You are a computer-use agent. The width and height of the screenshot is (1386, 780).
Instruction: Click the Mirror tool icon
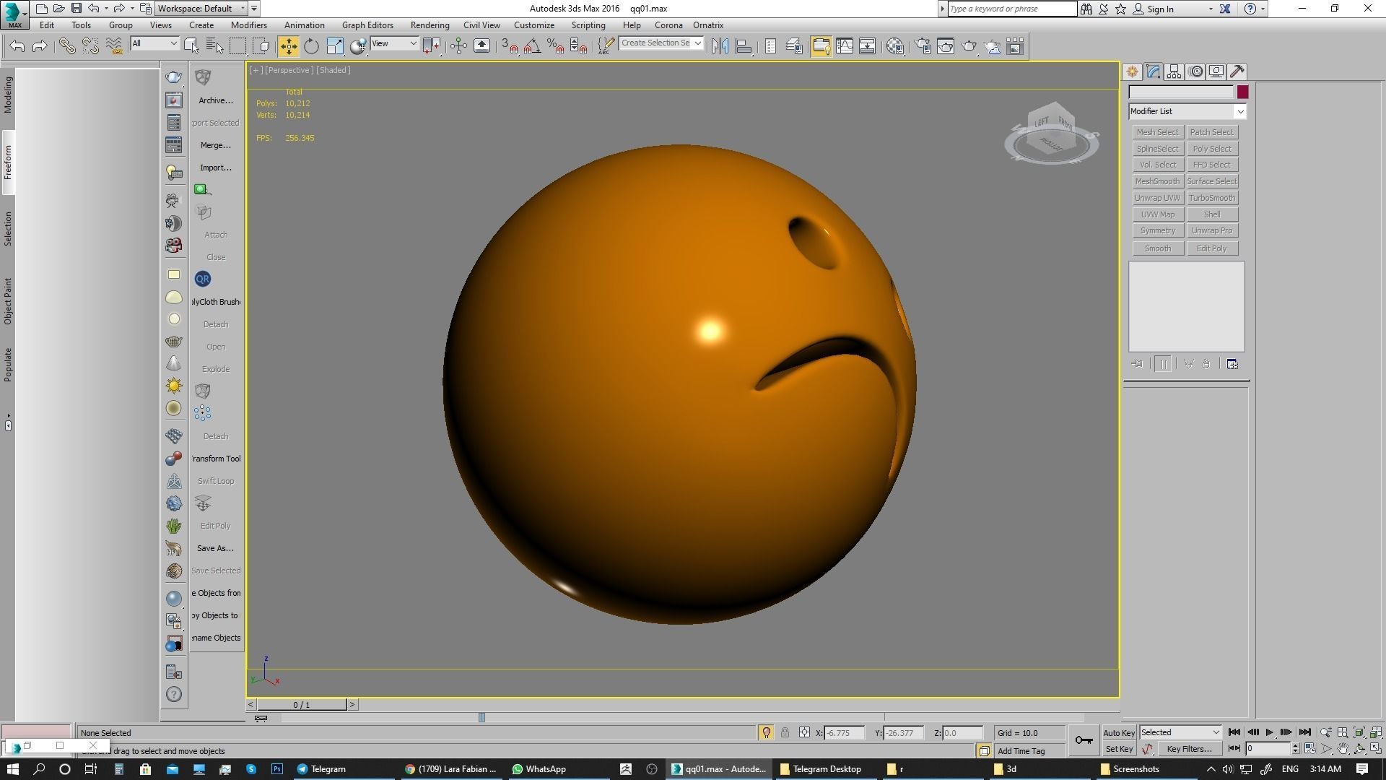[x=720, y=46]
